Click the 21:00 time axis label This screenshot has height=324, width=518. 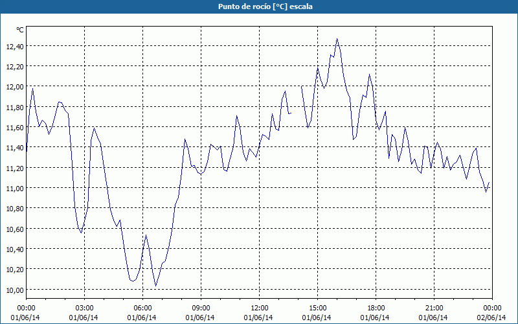tap(434, 308)
